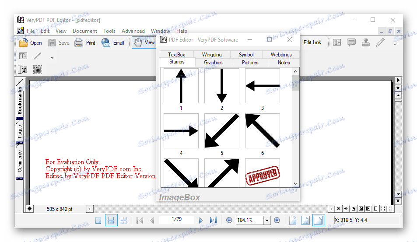Click the stamp list scroll-up arrow
The image size is (417, 242).
coord(295,71)
